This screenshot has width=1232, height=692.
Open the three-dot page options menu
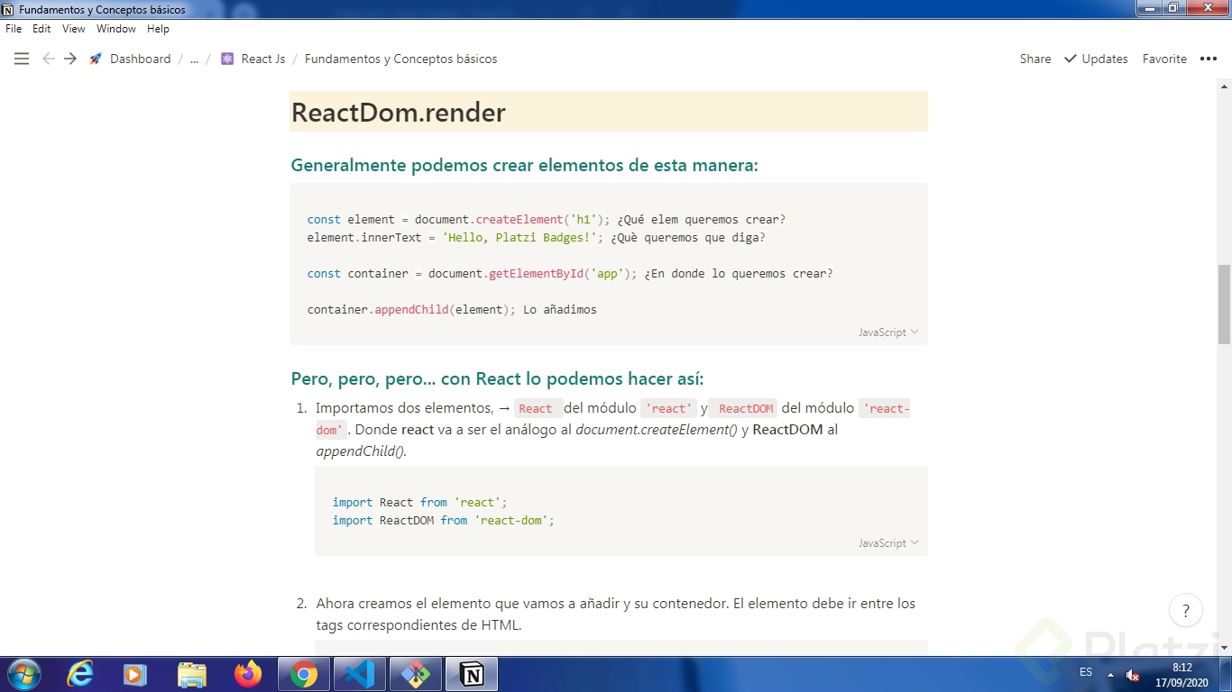point(1209,59)
